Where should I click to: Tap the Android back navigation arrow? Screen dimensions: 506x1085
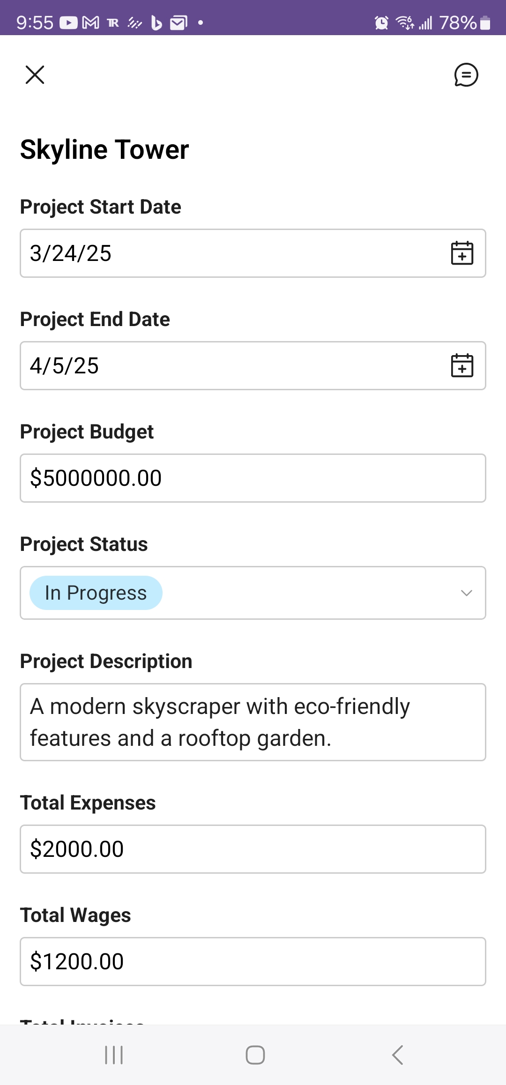[397, 1055]
